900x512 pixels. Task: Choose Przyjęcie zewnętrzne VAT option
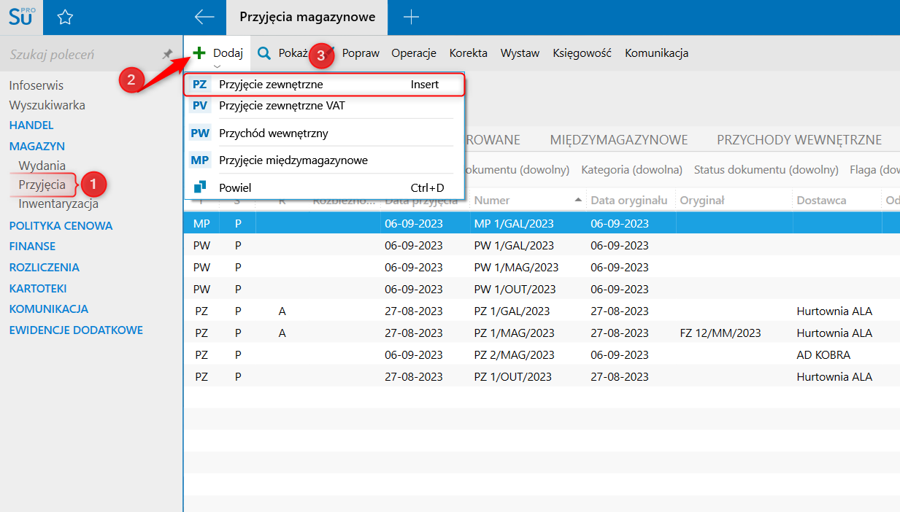click(x=282, y=106)
